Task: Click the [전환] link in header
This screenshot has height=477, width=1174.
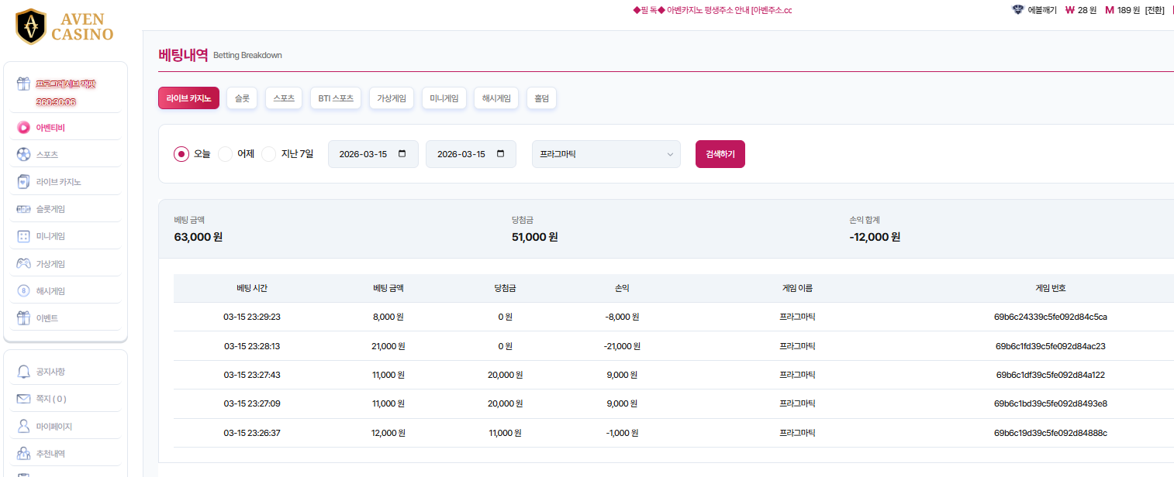Action: (x=1155, y=10)
